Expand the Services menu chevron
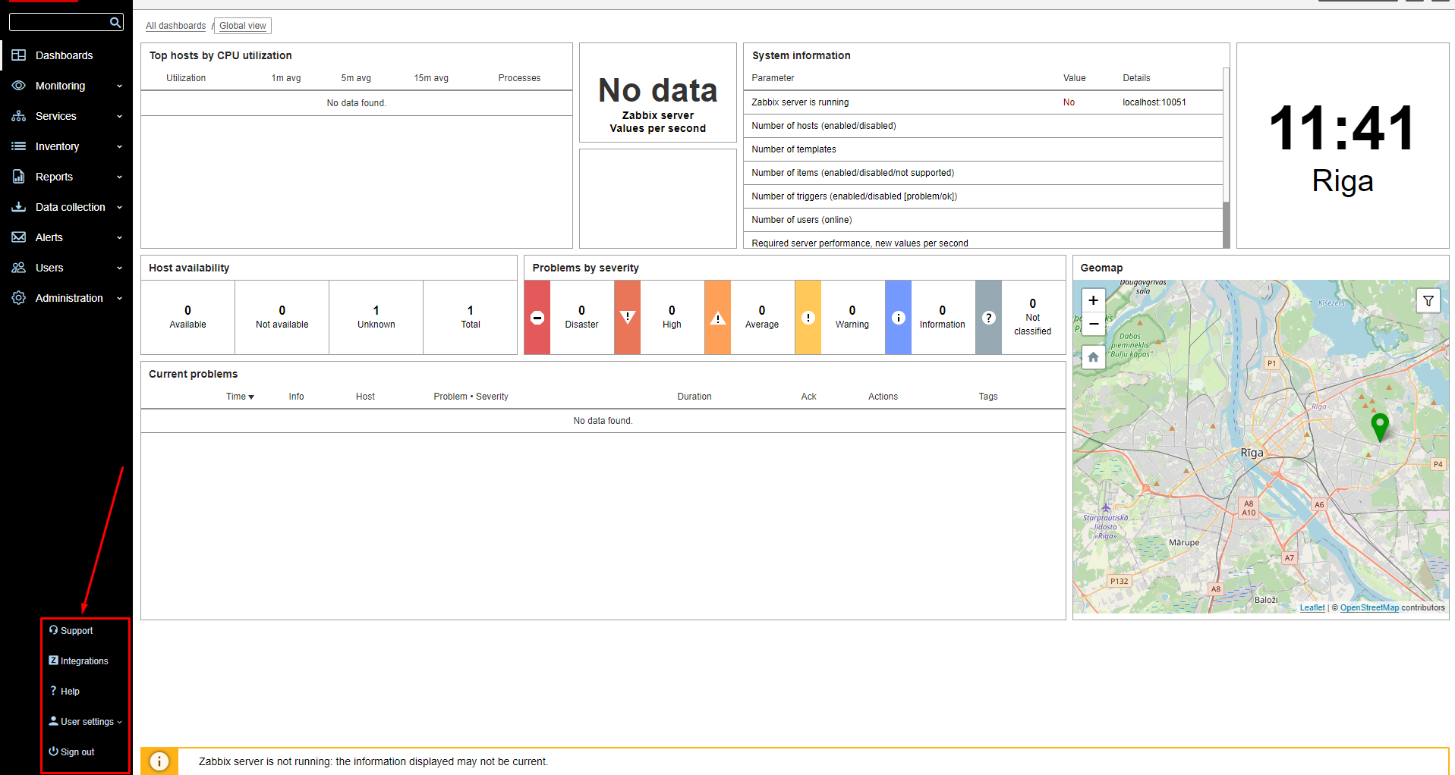 (119, 117)
